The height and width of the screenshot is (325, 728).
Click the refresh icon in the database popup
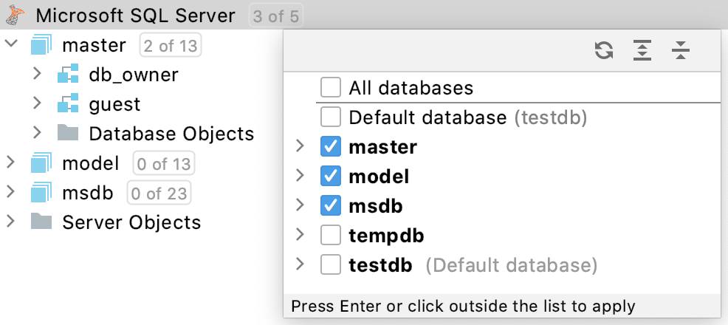coord(604,50)
